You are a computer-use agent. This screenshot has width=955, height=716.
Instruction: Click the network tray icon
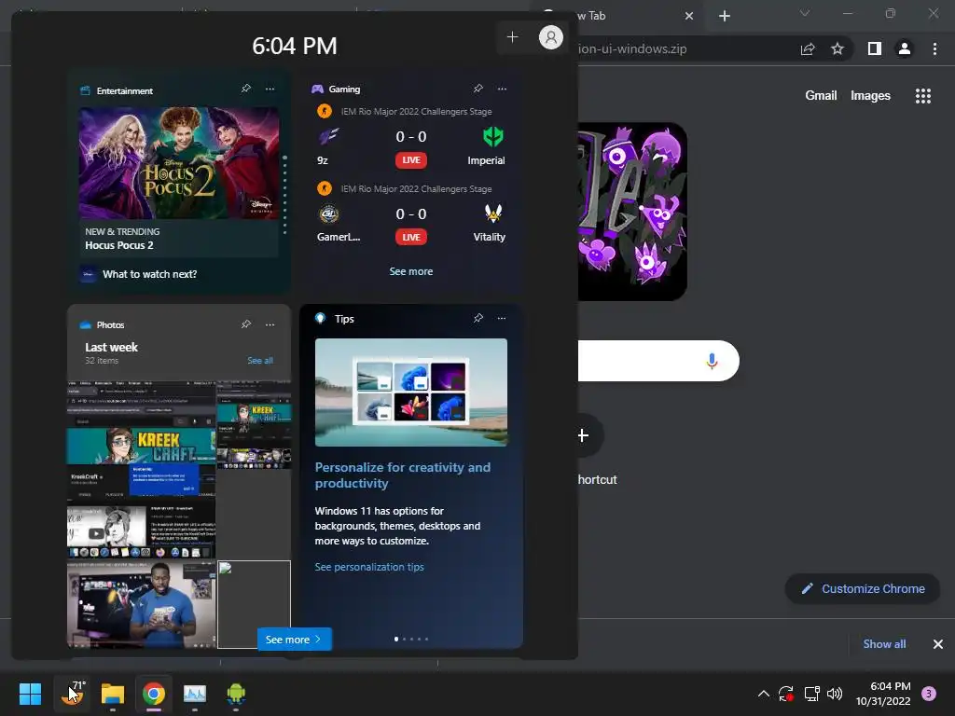pyautogui.click(x=811, y=694)
